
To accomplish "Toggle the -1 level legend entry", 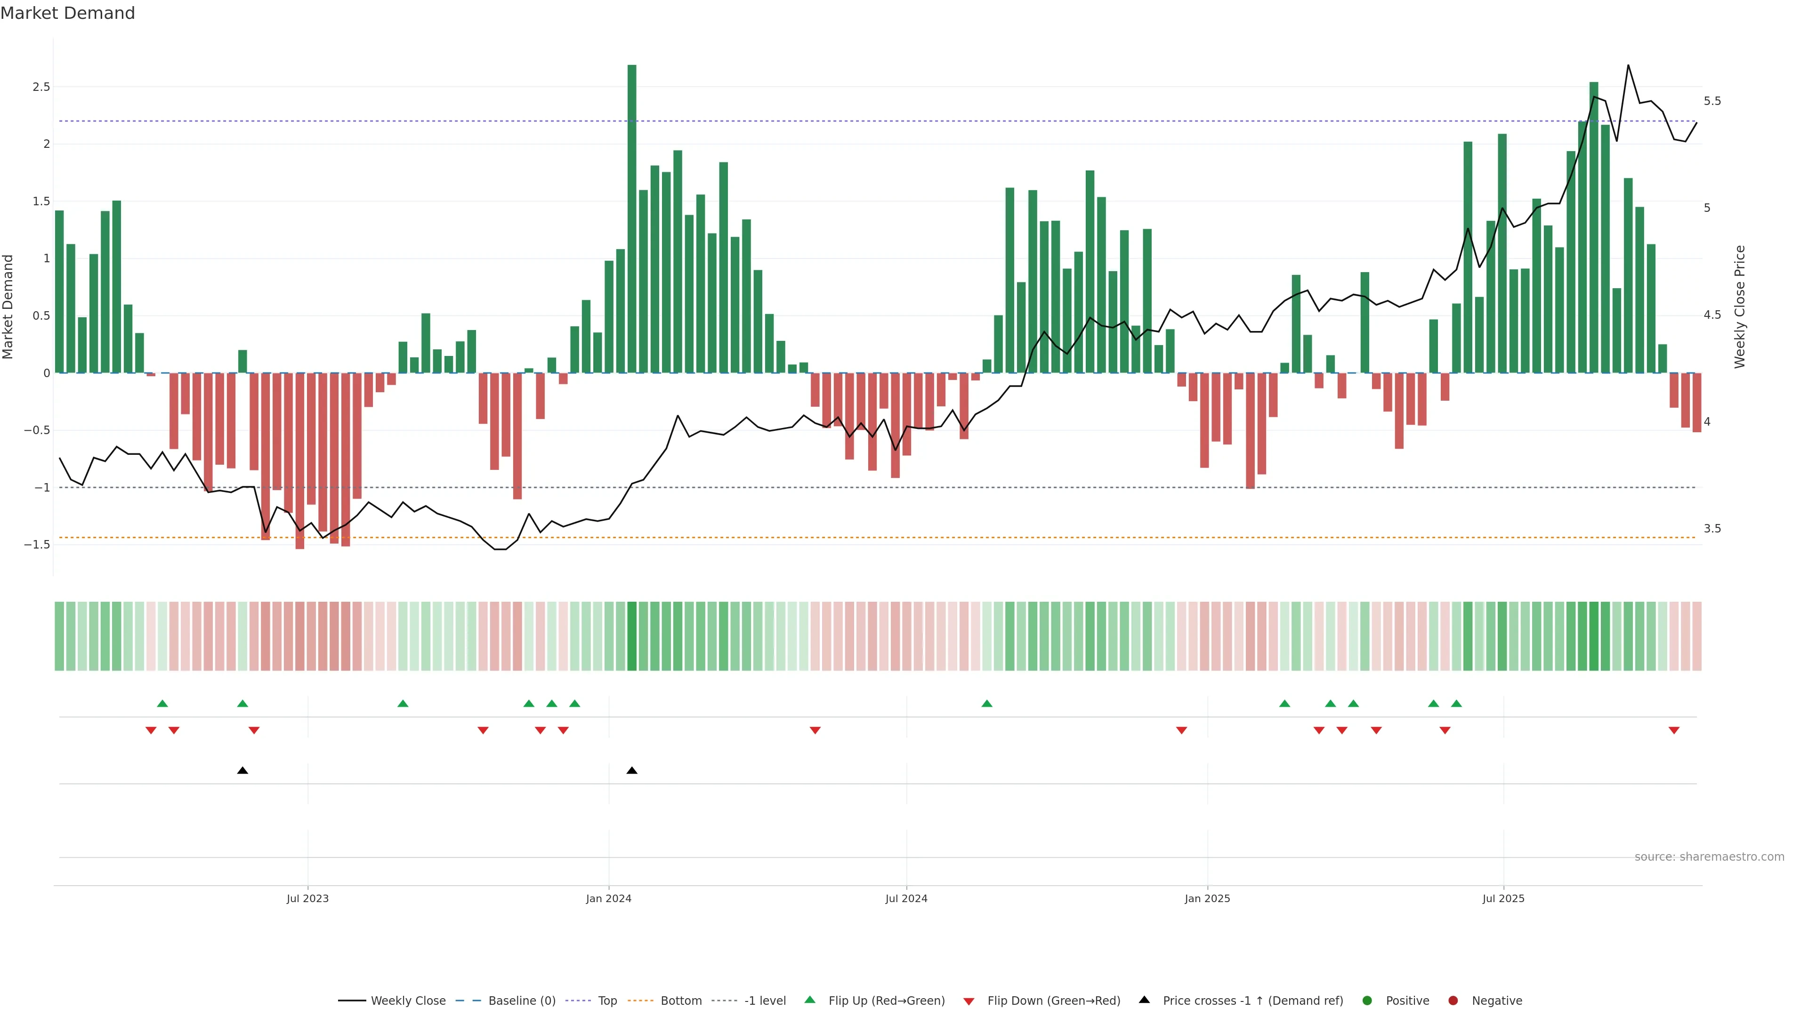I will coord(764,1000).
